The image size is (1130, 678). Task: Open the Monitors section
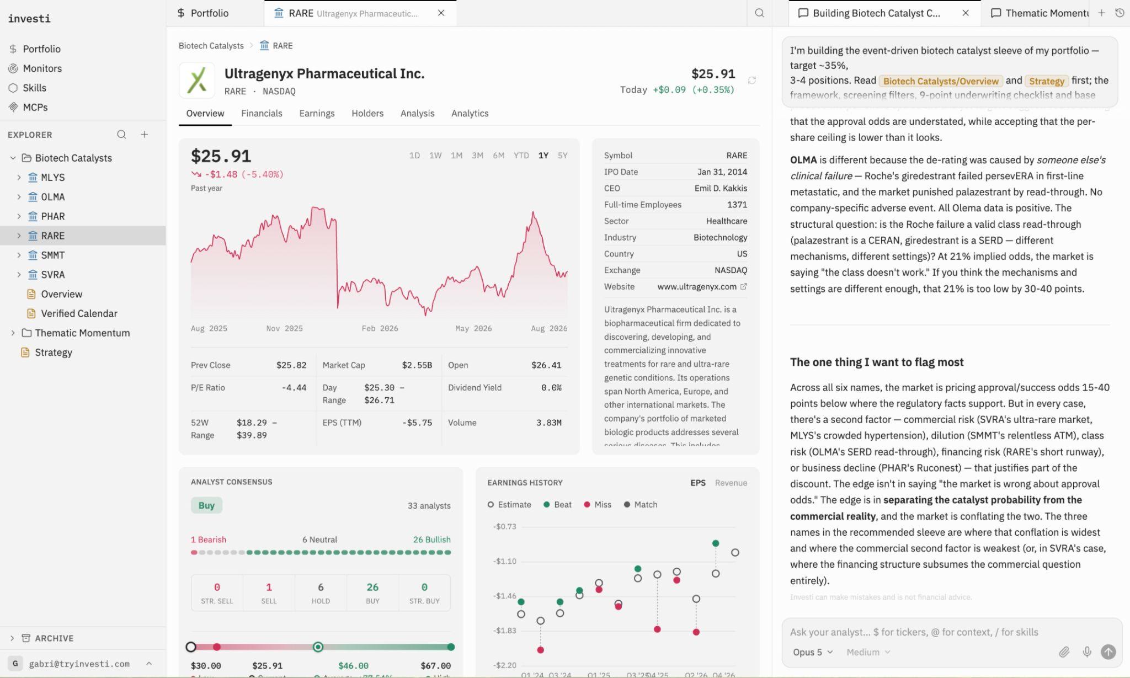(42, 68)
